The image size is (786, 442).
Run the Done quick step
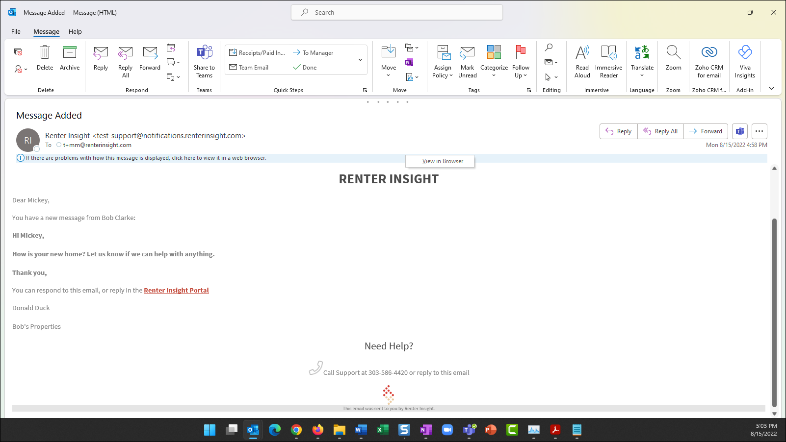305,67
